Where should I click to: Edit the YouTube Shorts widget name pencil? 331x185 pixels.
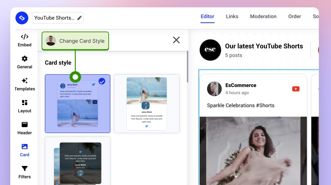[x=79, y=18]
